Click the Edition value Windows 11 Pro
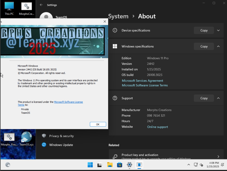227x171 pixels. point(158,58)
